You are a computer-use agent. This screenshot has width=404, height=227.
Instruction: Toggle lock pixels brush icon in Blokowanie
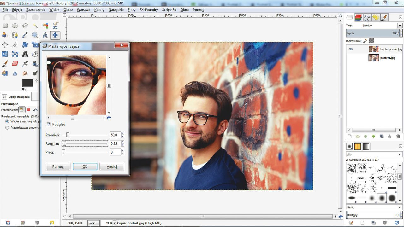click(365, 41)
